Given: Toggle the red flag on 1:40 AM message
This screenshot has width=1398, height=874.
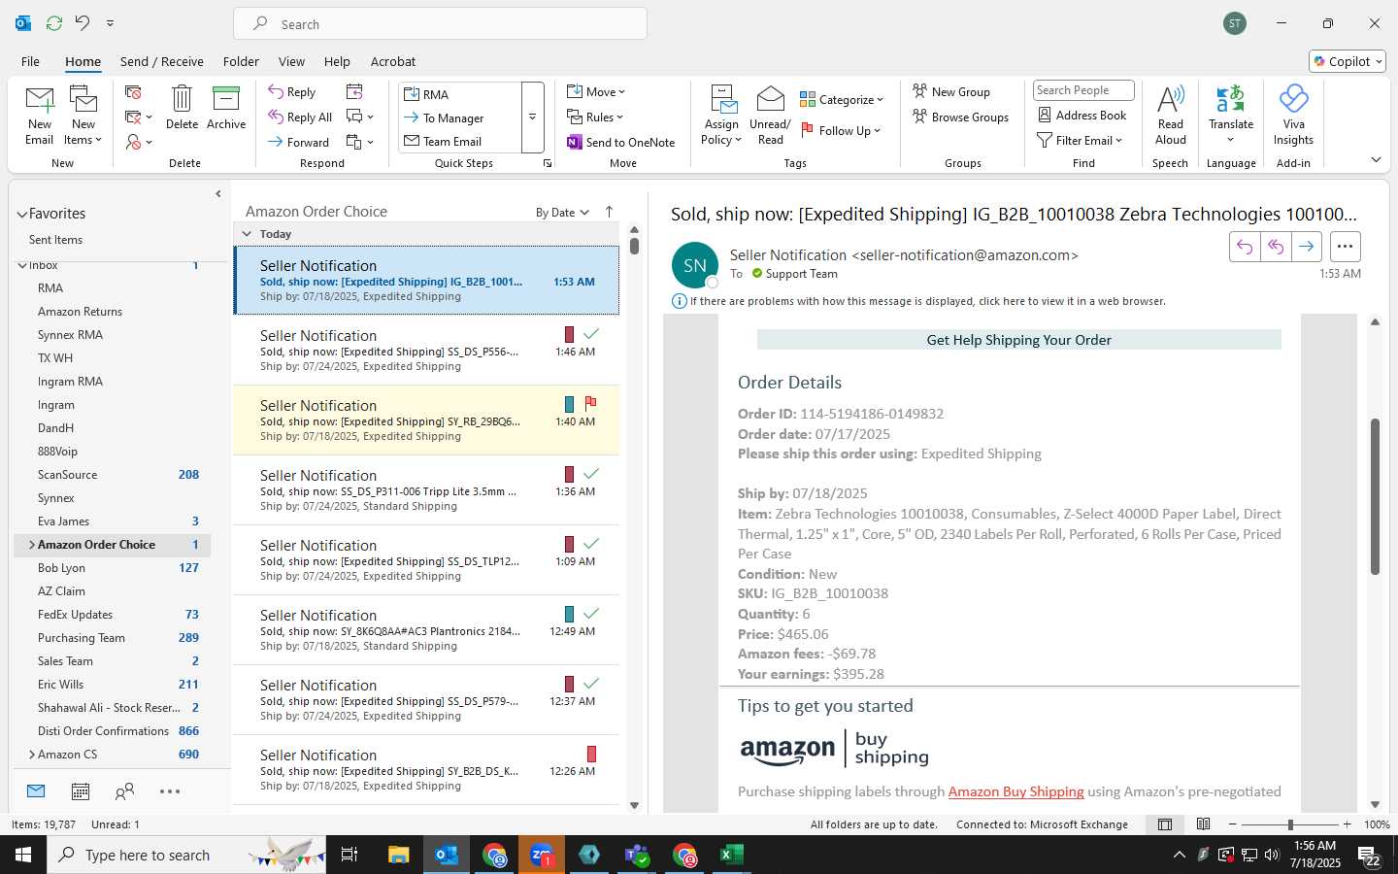Looking at the screenshot, I should [590, 402].
